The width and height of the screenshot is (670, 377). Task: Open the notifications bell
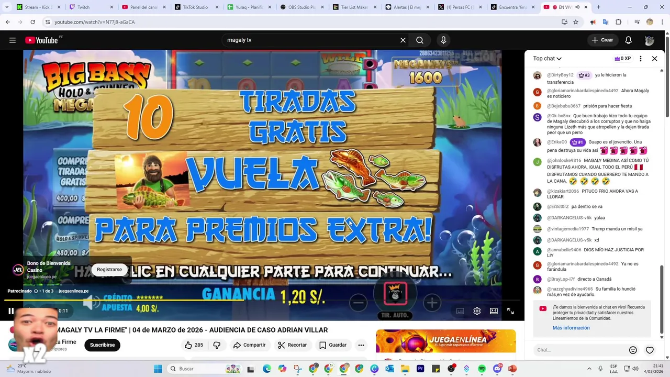click(629, 40)
